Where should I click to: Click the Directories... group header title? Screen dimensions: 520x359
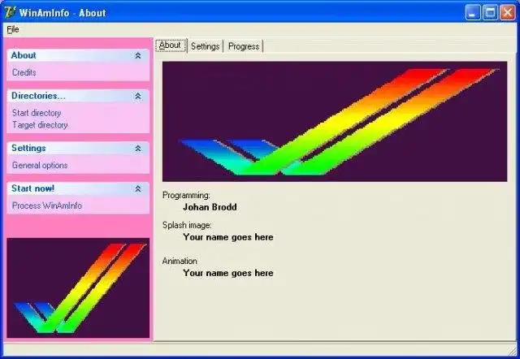(x=38, y=96)
